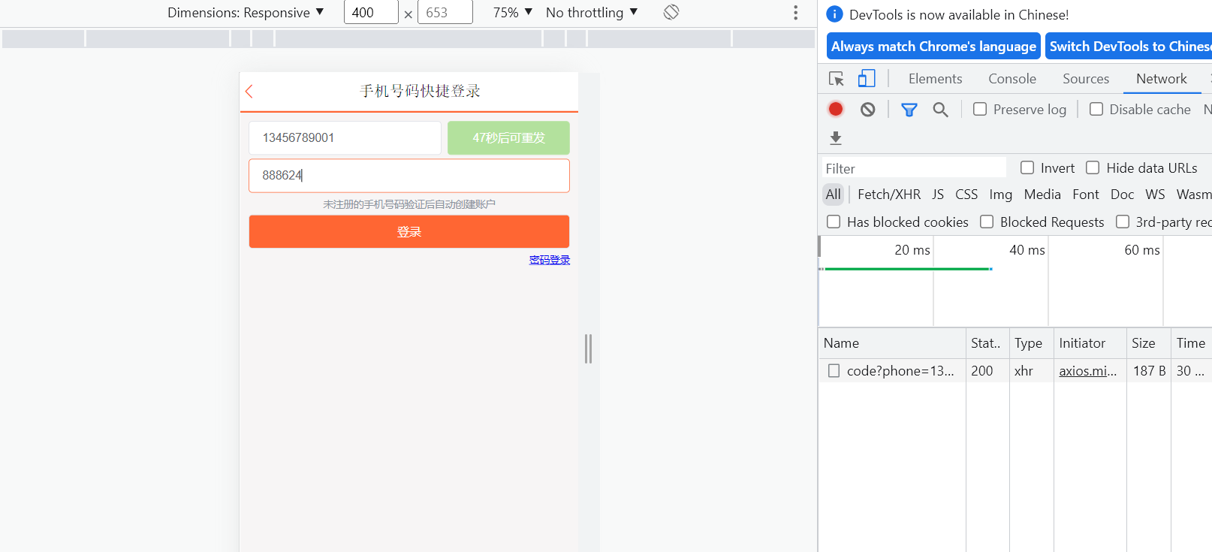Screen dimensions: 1212x552
Task: Click Always match Chrome's language button
Action: point(933,47)
